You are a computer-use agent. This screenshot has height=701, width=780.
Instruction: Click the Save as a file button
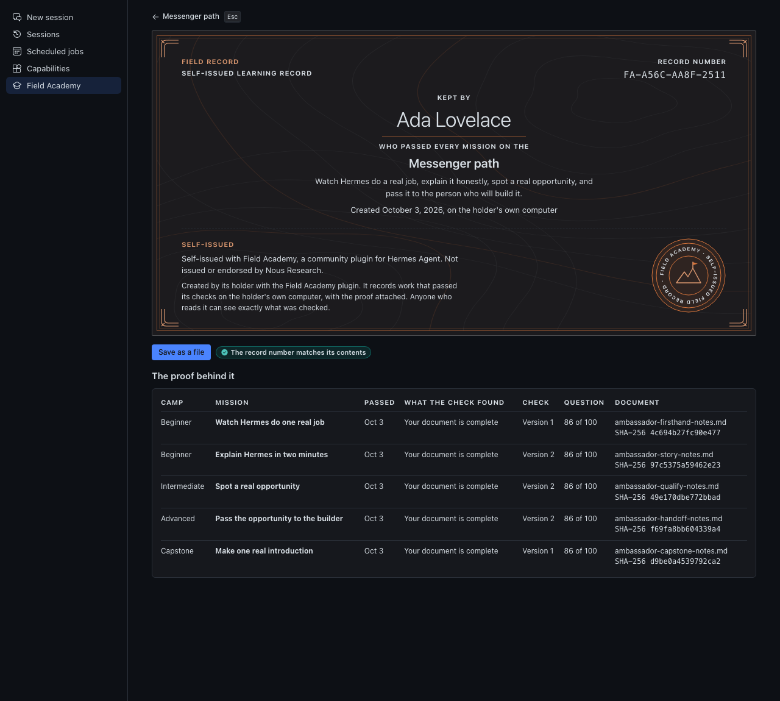pyautogui.click(x=182, y=352)
